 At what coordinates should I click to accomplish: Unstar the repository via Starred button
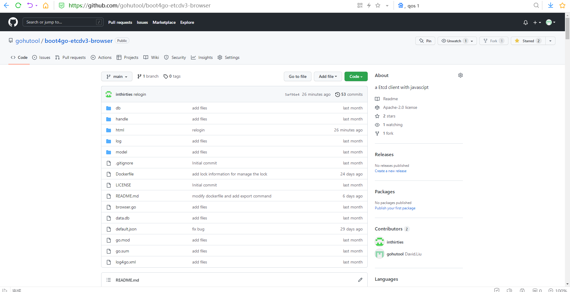(527, 41)
